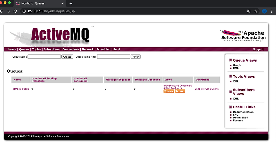Open the translate page icon

pyautogui.click(x=248, y=11)
